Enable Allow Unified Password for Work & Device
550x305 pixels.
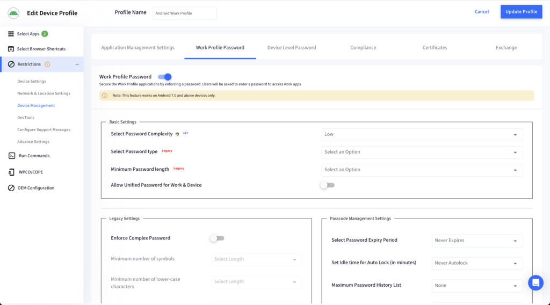pos(327,185)
